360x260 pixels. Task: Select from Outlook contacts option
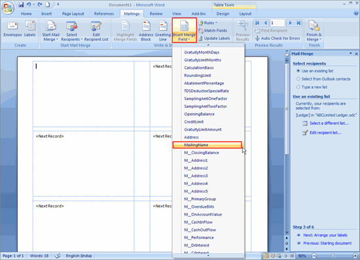[x=323, y=79]
